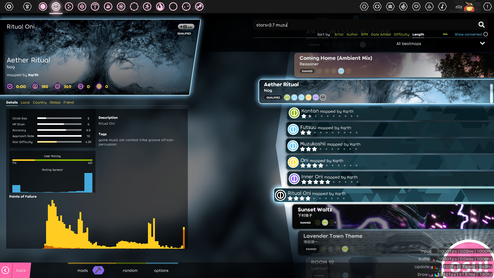Click the search magnifier icon

click(481, 25)
